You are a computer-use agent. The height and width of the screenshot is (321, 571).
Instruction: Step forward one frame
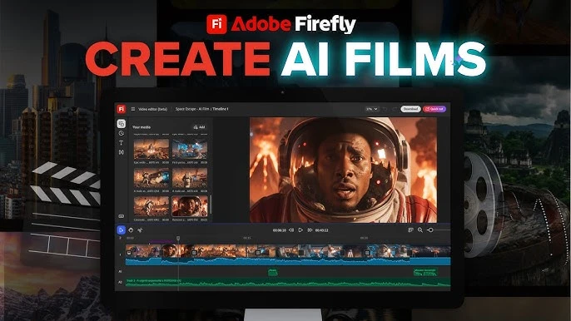click(x=310, y=230)
